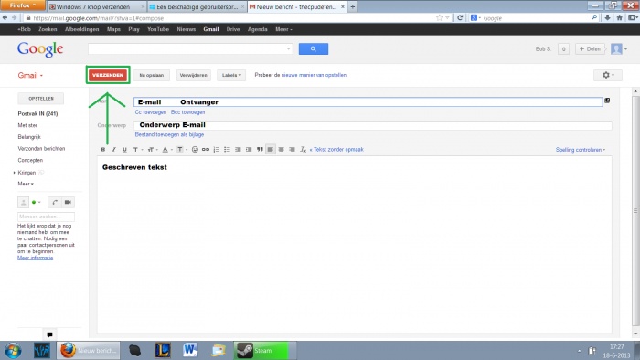Screen dimensions: 640x360
Task: Open Microsoft Word from the taskbar
Action: tap(190, 350)
